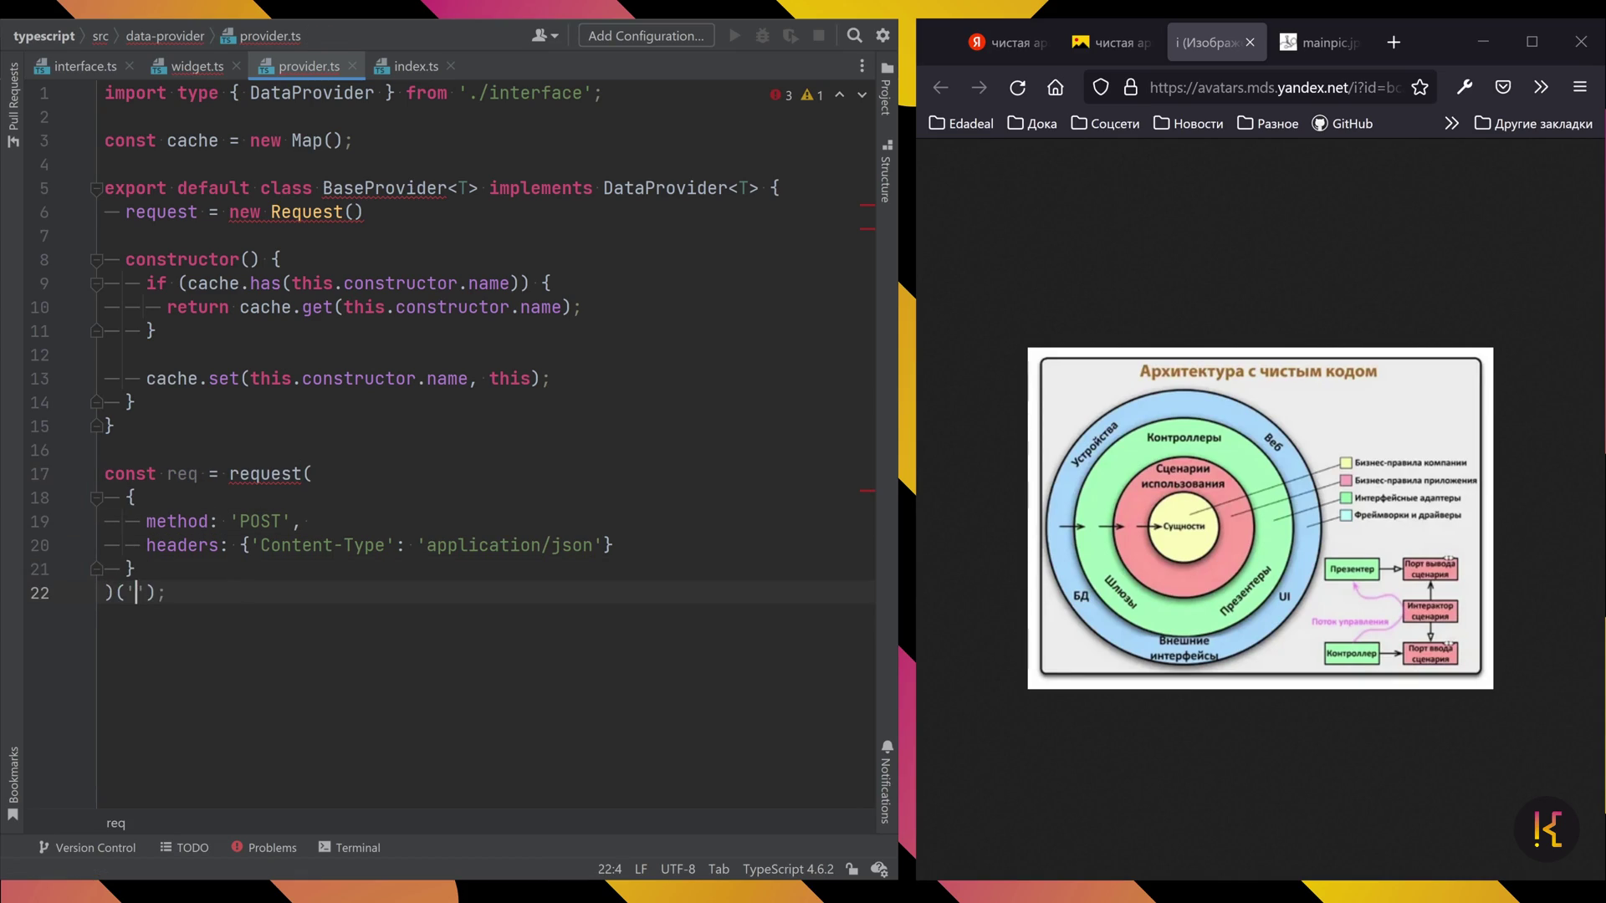Screen dimensions: 1606x903
Task: Collapse the BaseProvider class fold marker
Action: (x=96, y=189)
